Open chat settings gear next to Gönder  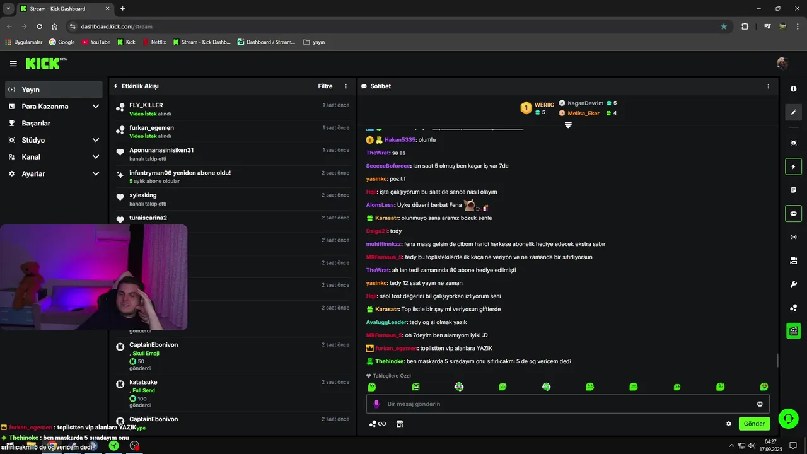(729, 424)
